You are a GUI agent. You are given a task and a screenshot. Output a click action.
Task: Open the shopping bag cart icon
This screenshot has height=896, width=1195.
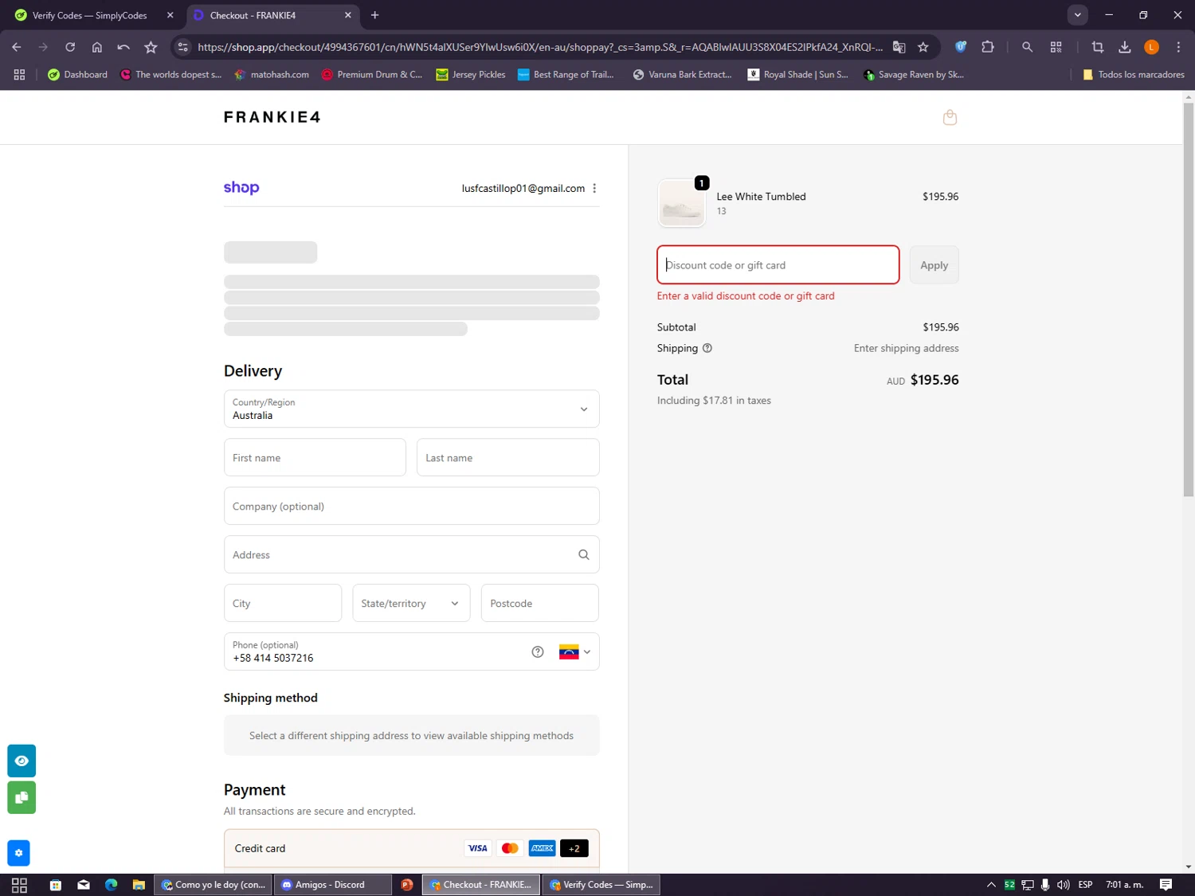click(950, 118)
